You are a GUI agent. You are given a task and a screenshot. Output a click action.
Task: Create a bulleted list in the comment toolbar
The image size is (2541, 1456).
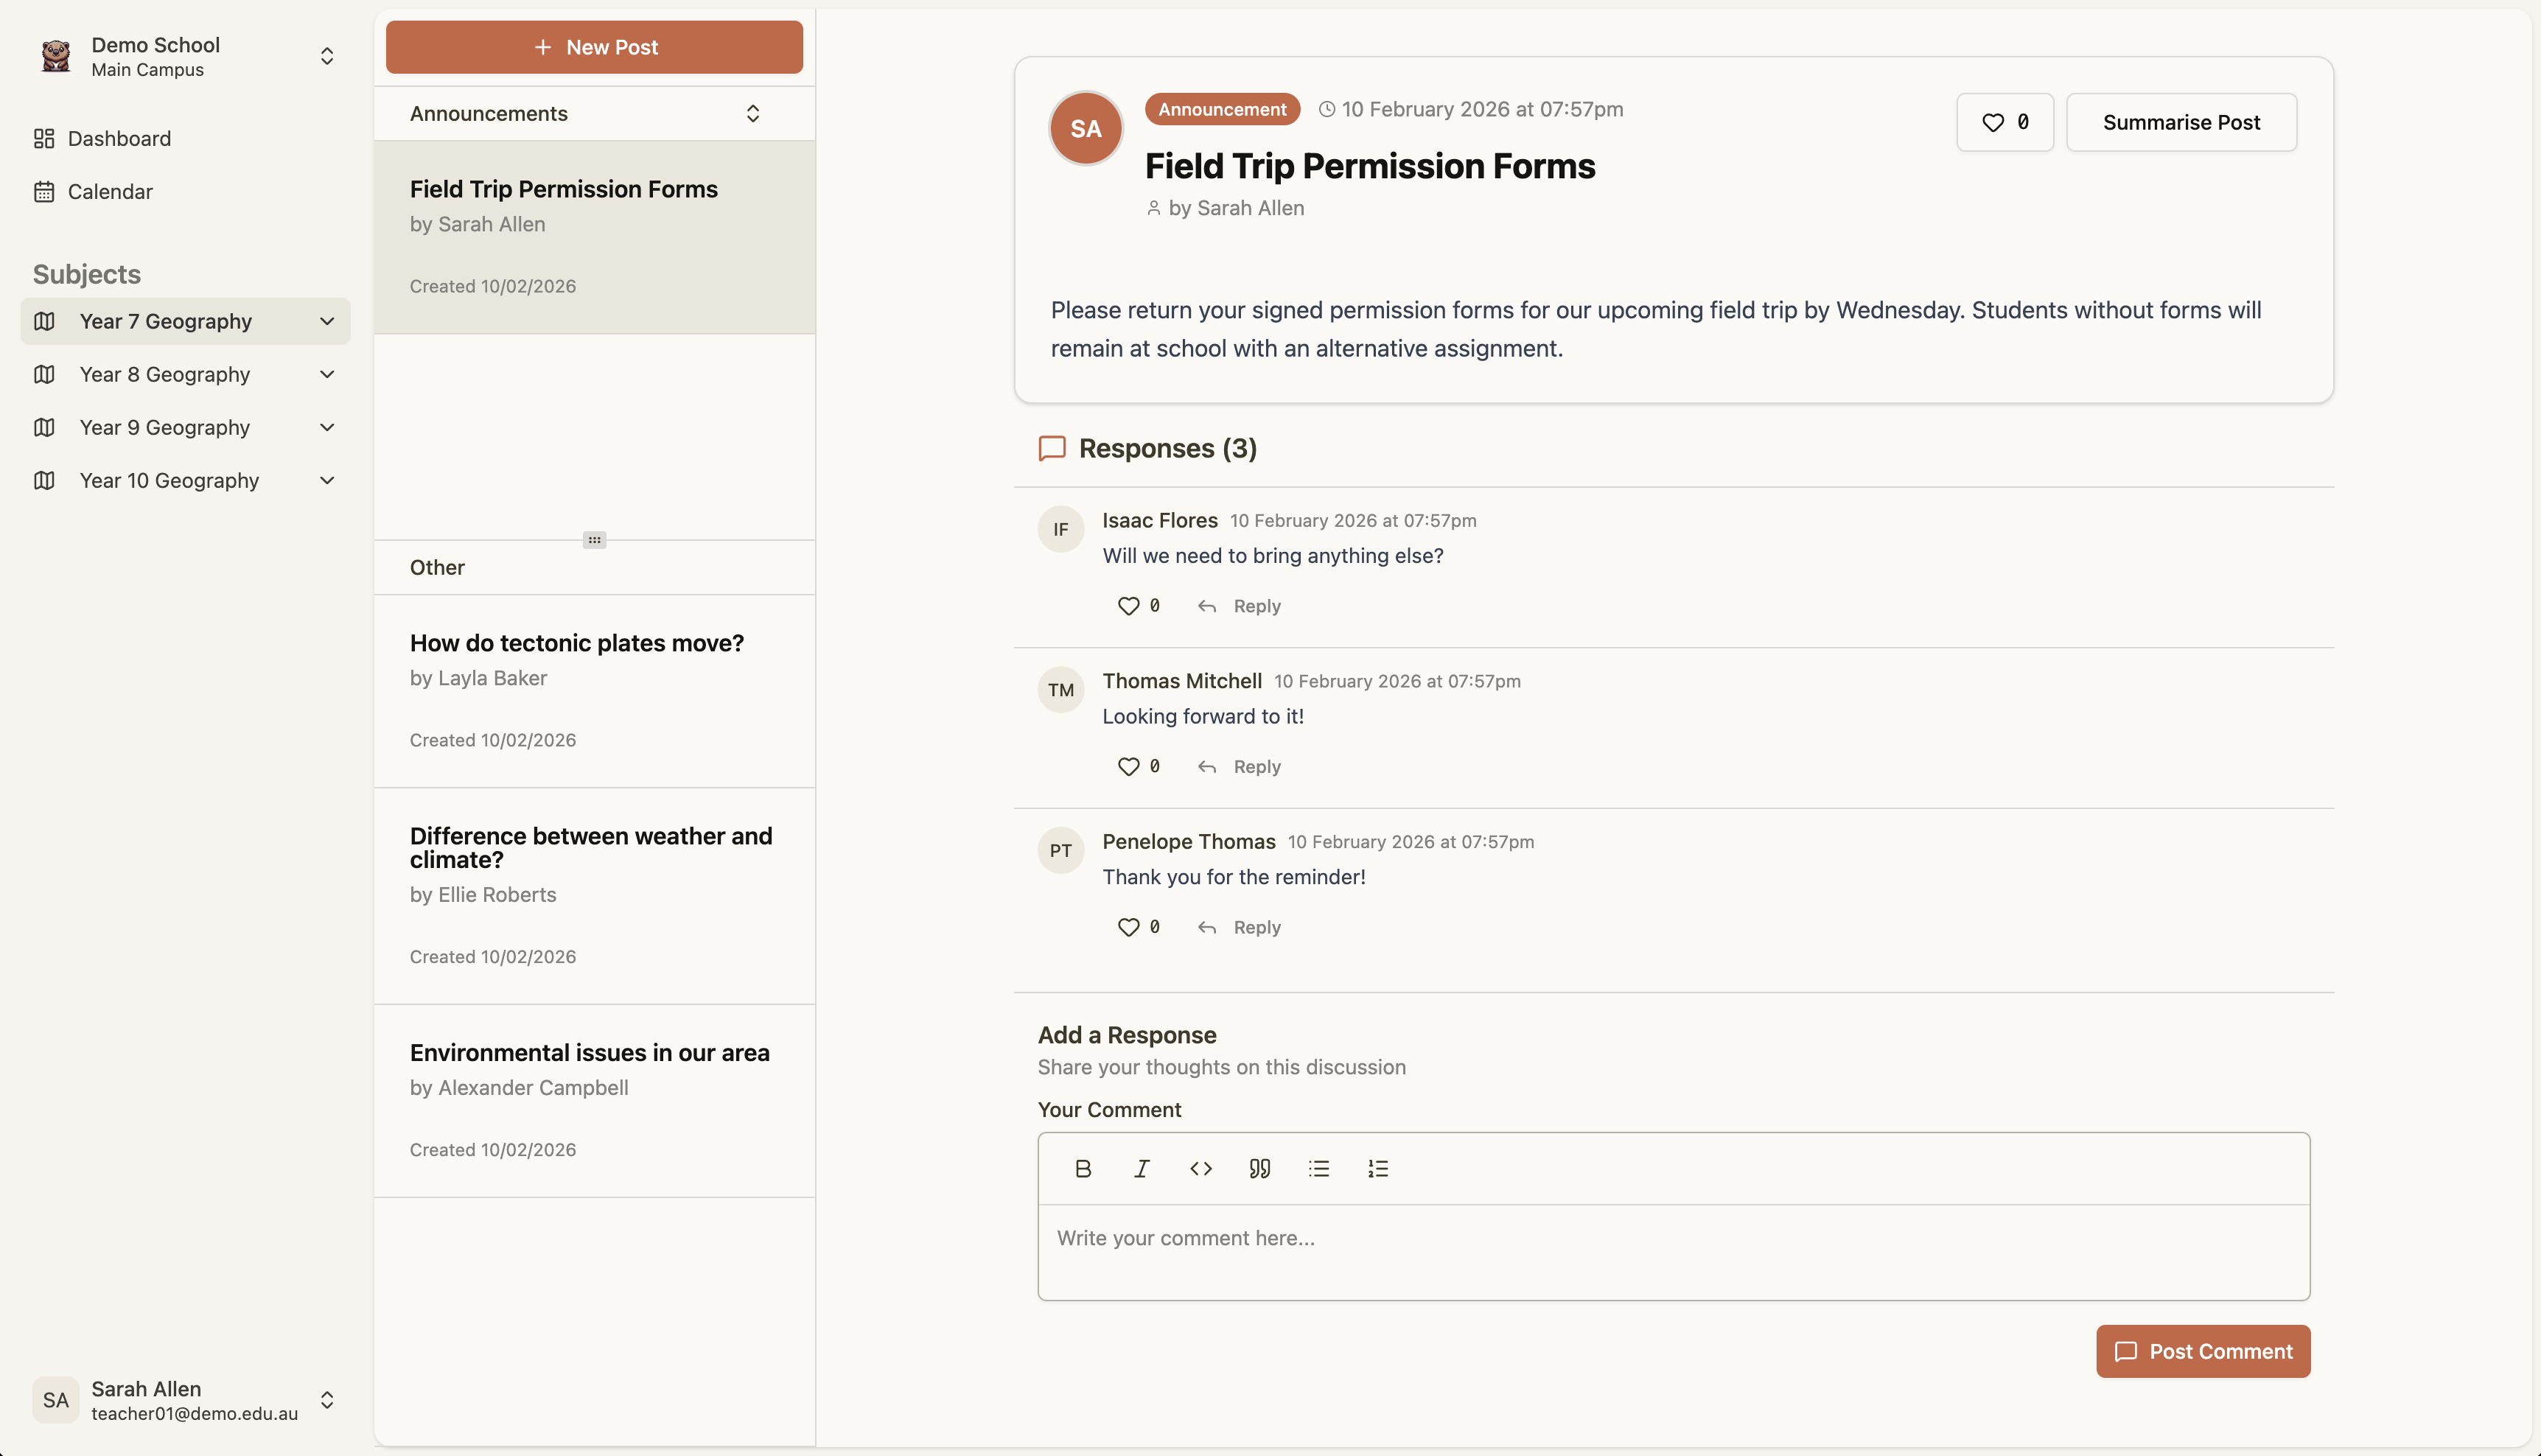(x=1318, y=1168)
